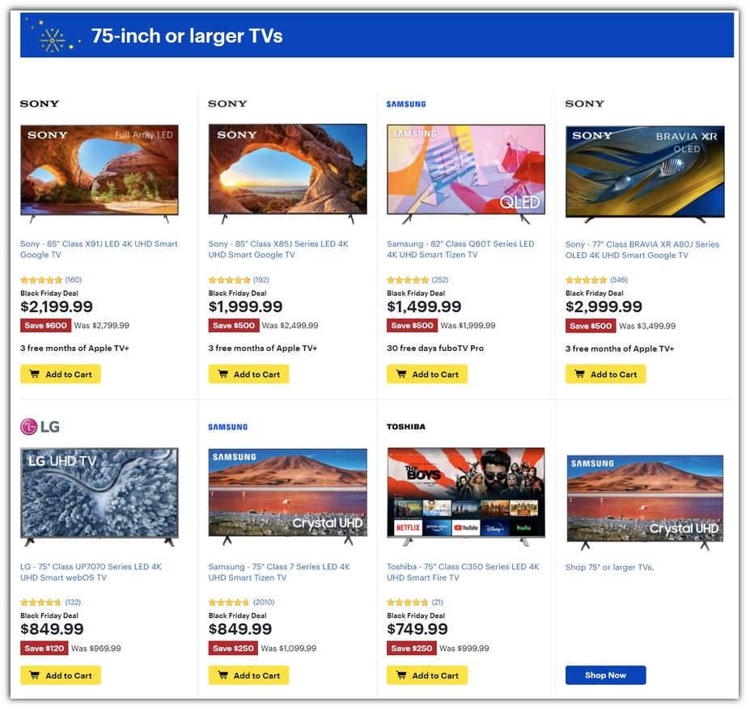Click the LG UHD TV product image
750x710 pixels.
100,497
